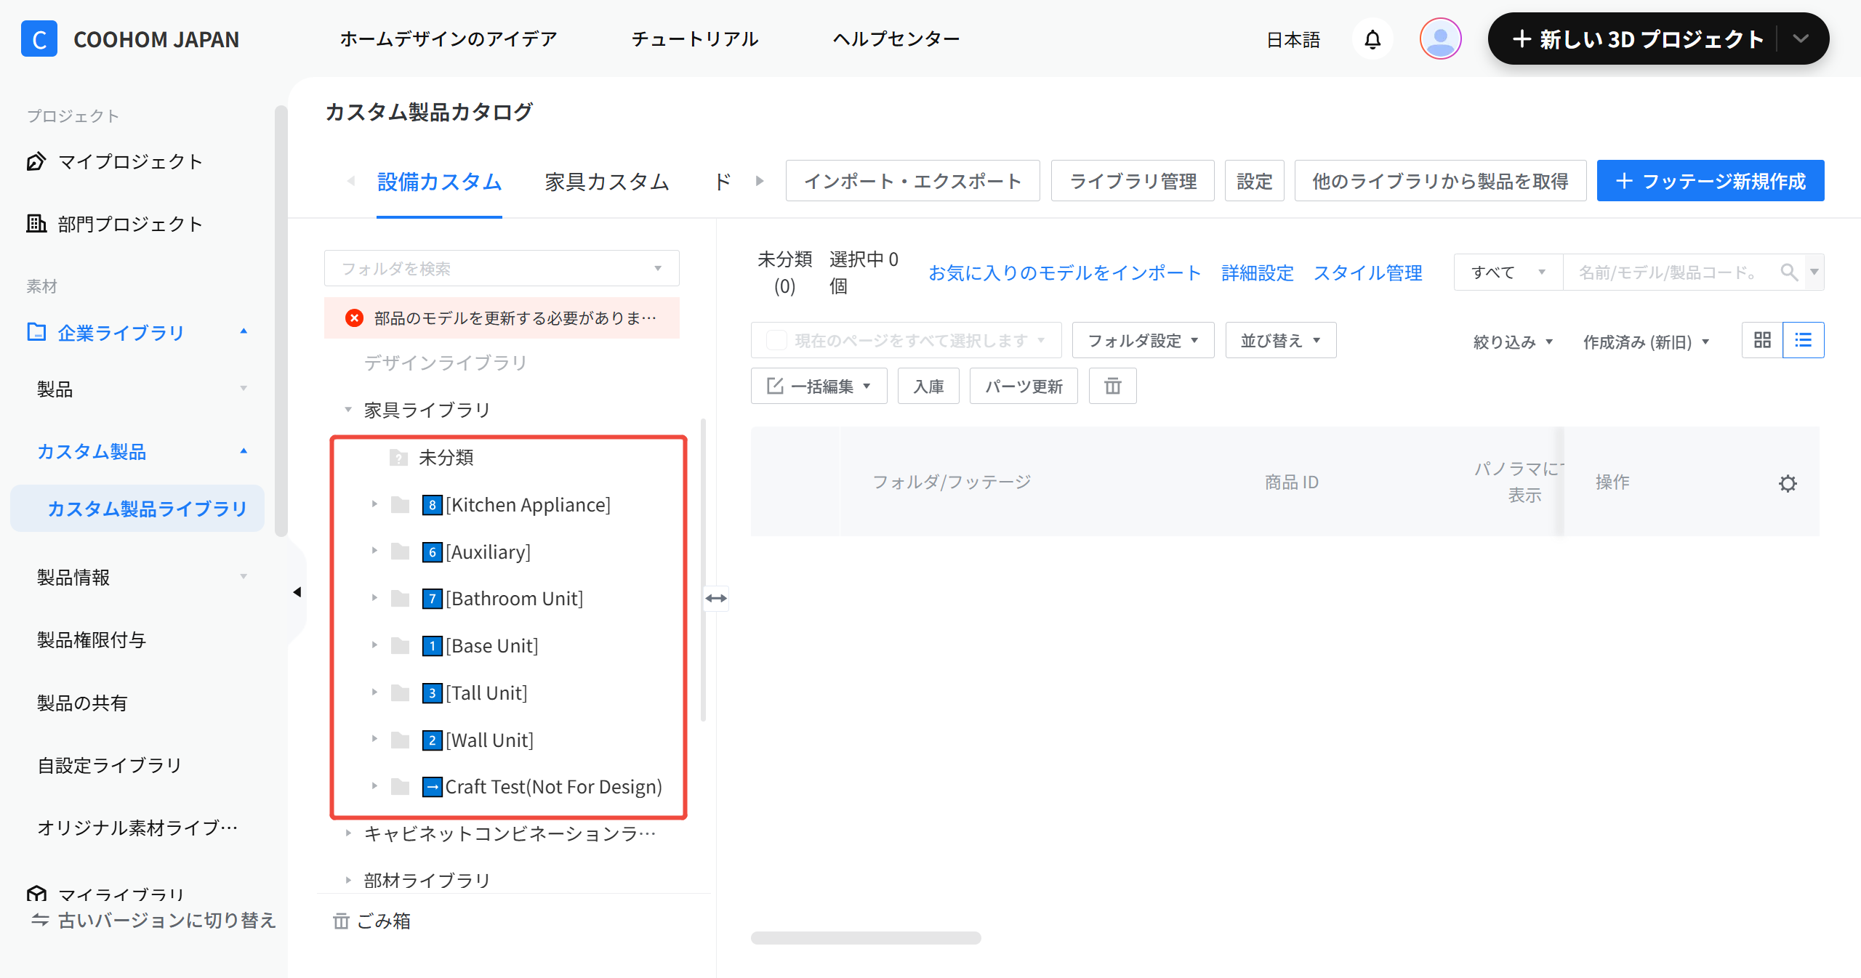The height and width of the screenshot is (978, 1861).
Task: Collapse the 家具ライブラリ tree node
Action: click(x=348, y=410)
